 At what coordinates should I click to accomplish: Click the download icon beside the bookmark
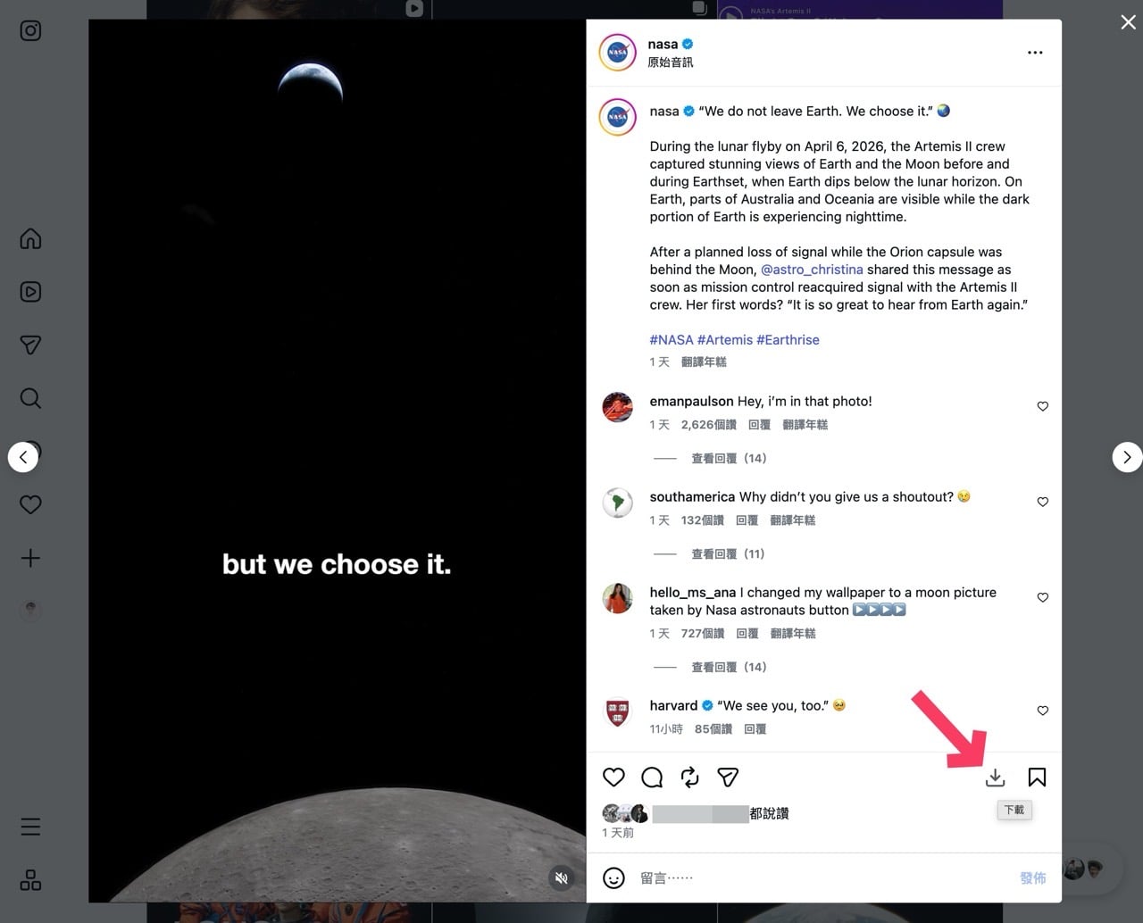coord(995,777)
